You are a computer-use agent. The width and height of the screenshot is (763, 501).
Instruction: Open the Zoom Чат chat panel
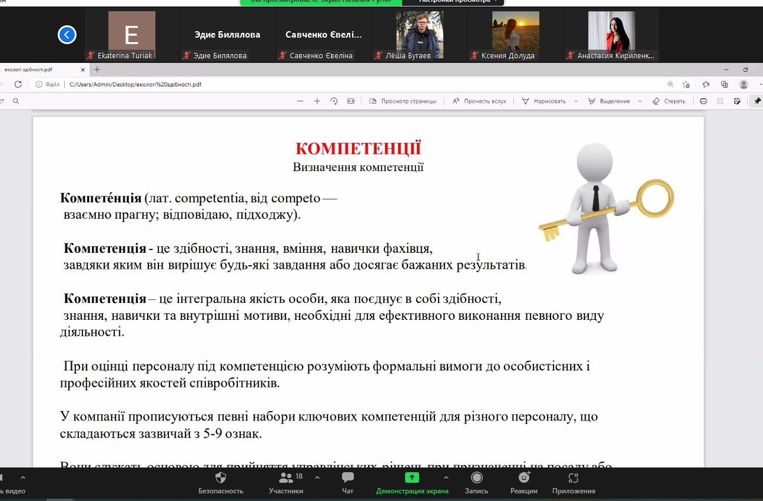pos(348,483)
